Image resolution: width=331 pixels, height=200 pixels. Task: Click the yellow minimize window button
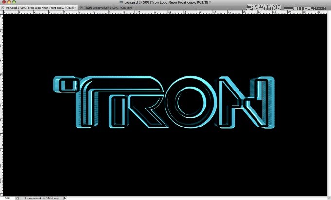coord(9,2)
